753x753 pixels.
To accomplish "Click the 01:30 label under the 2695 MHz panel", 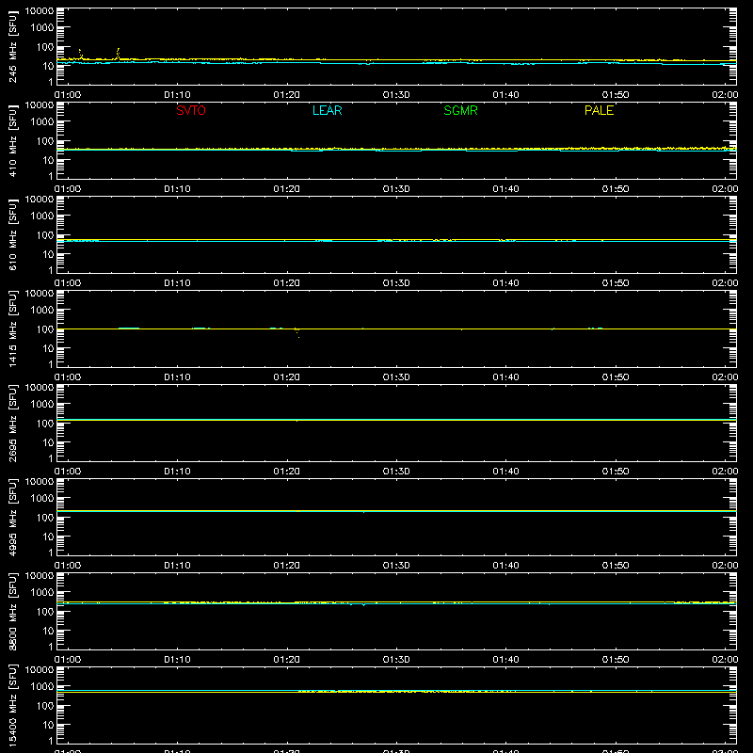I will coord(396,472).
